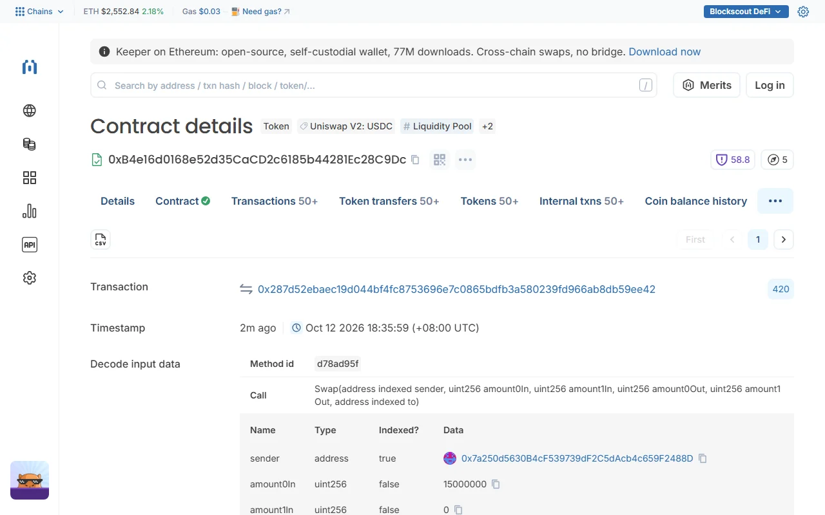
Task: Open sender address 0x7a250d56… link
Action: (577, 458)
